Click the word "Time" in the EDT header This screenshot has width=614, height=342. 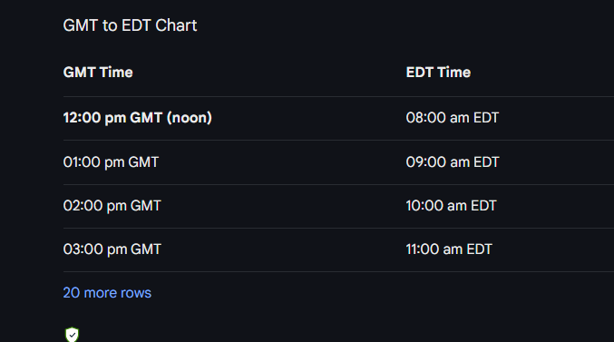pos(453,72)
